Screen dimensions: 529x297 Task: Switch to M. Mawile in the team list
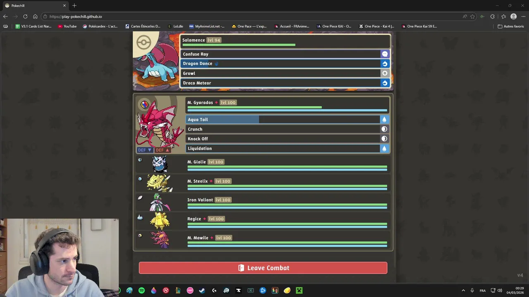tap(263, 240)
